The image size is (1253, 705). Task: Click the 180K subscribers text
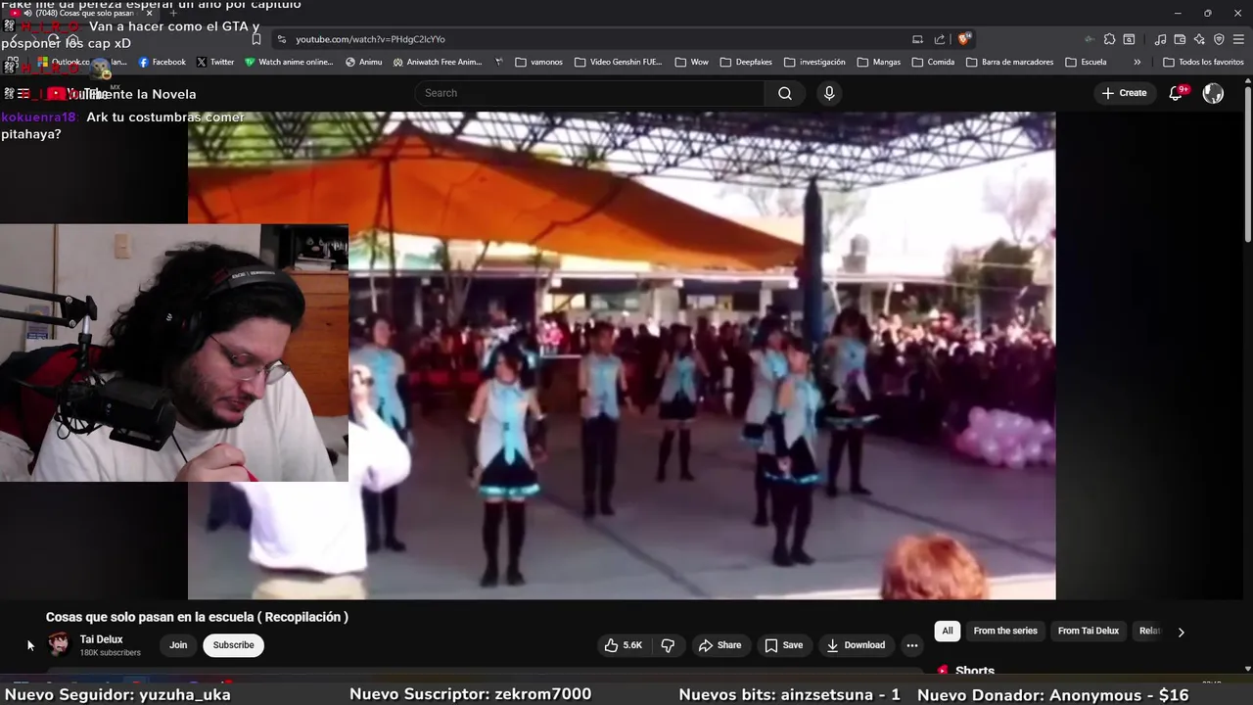pyautogui.click(x=110, y=653)
